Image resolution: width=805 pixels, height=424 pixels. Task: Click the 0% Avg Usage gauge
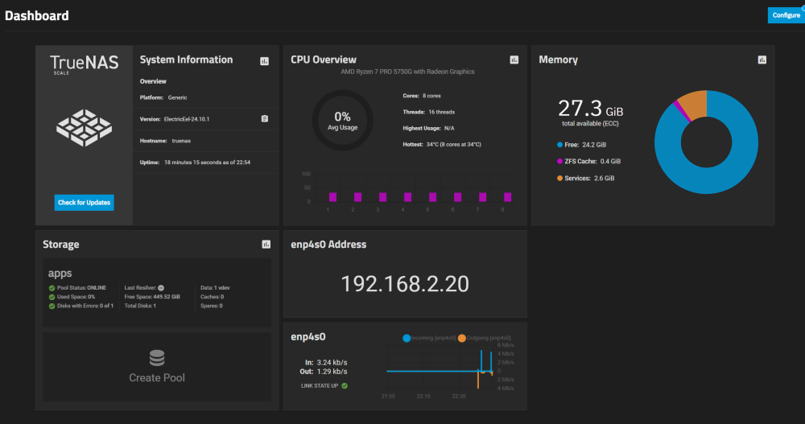[342, 121]
